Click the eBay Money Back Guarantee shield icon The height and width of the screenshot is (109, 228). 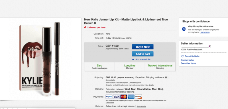pyautogui.click(x=184, y=29)
